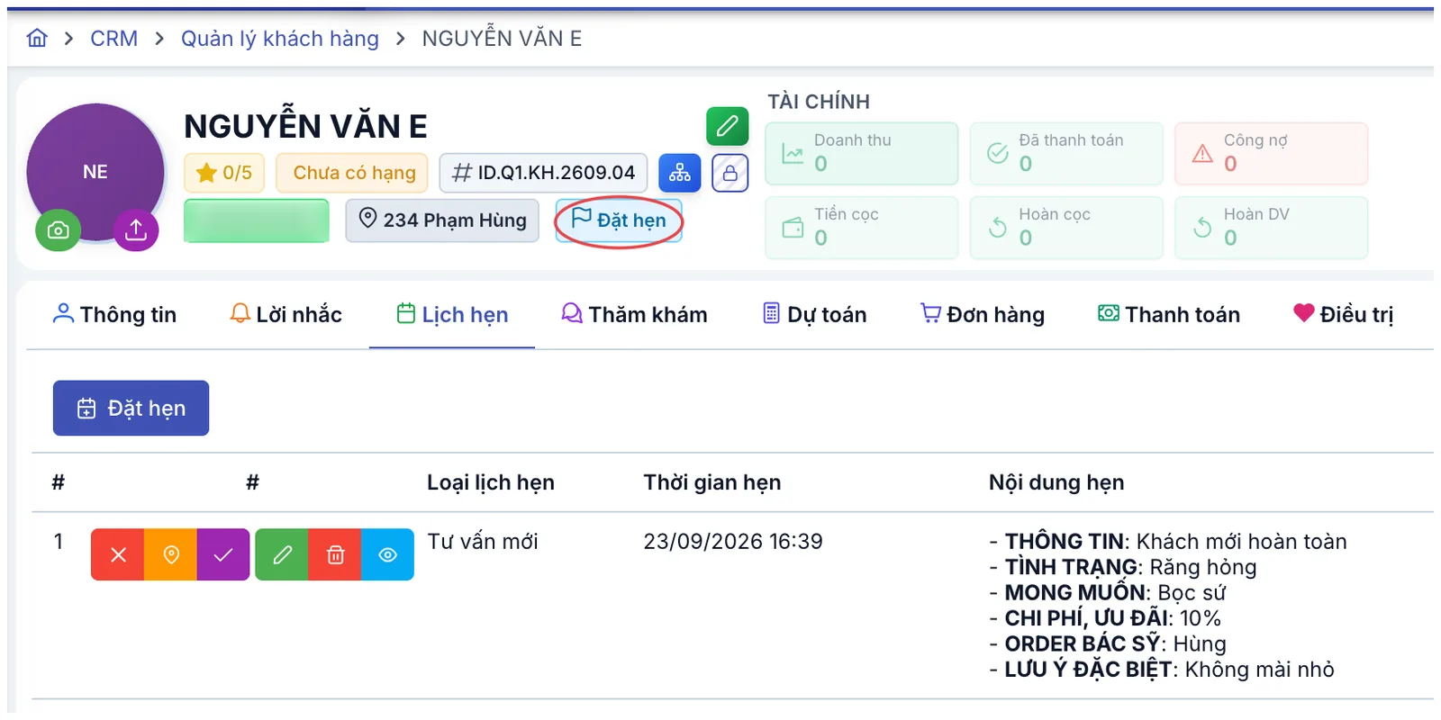Click the blue eye view appointment icon
This screenshot has width=1441, height=720.
coord(388,554)
